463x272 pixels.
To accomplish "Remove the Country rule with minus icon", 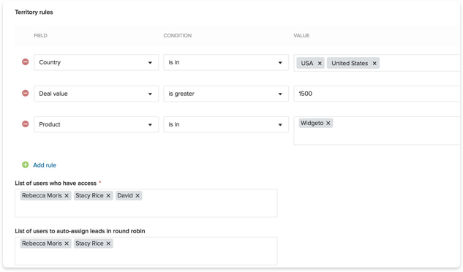I will [x=26, y=62].
